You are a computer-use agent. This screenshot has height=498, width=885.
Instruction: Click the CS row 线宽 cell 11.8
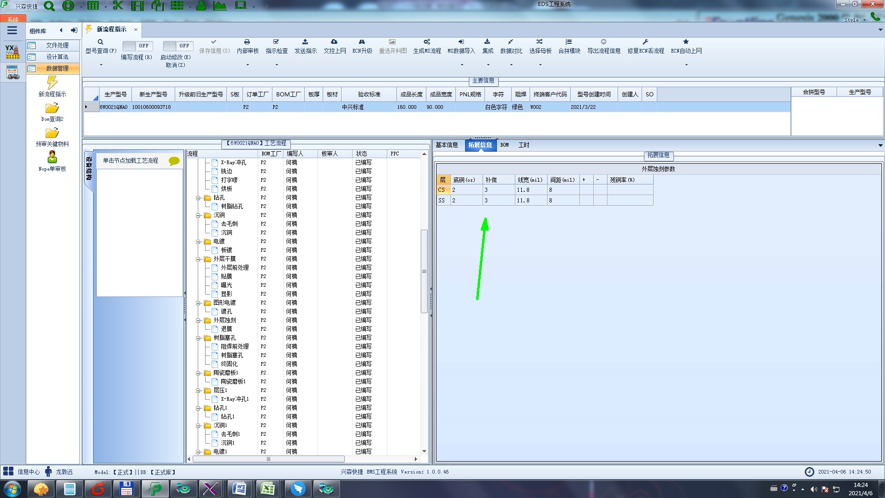click(531, 190)
